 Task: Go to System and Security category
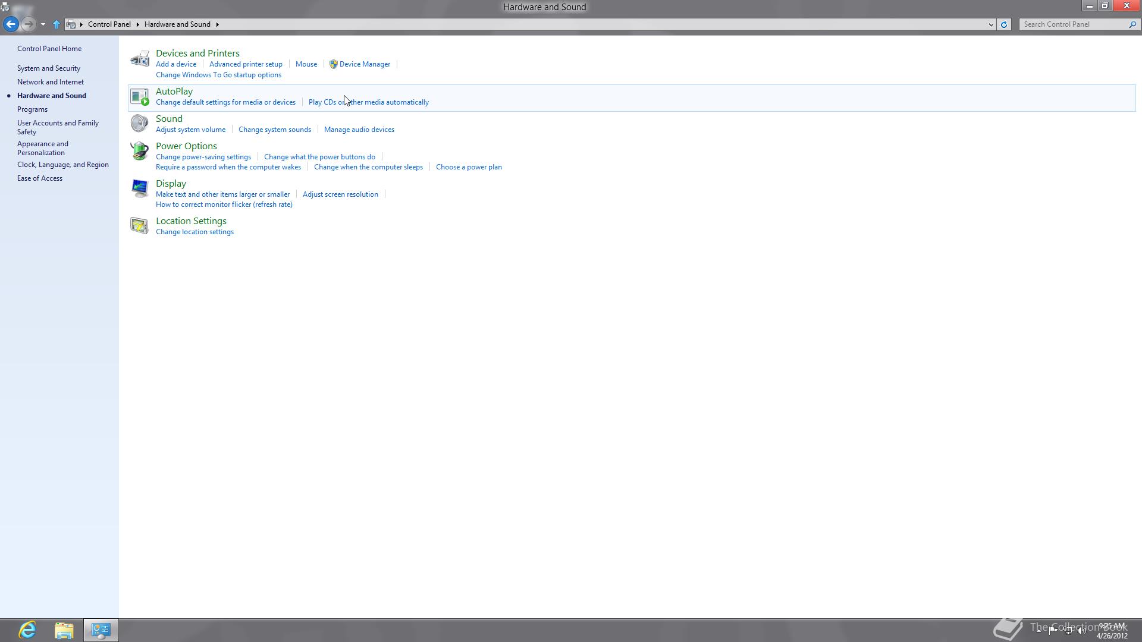click(49, 68)
